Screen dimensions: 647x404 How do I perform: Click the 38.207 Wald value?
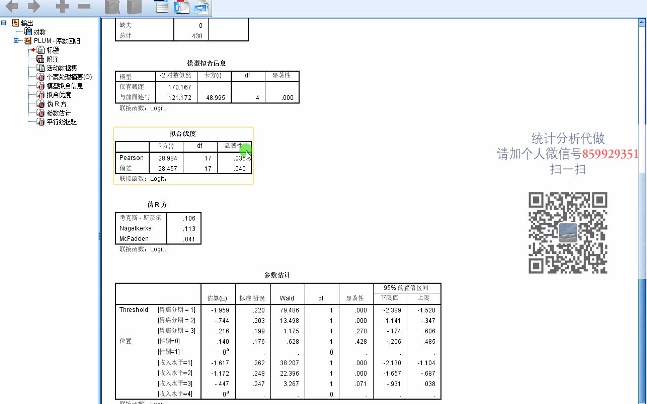[289, 363]
